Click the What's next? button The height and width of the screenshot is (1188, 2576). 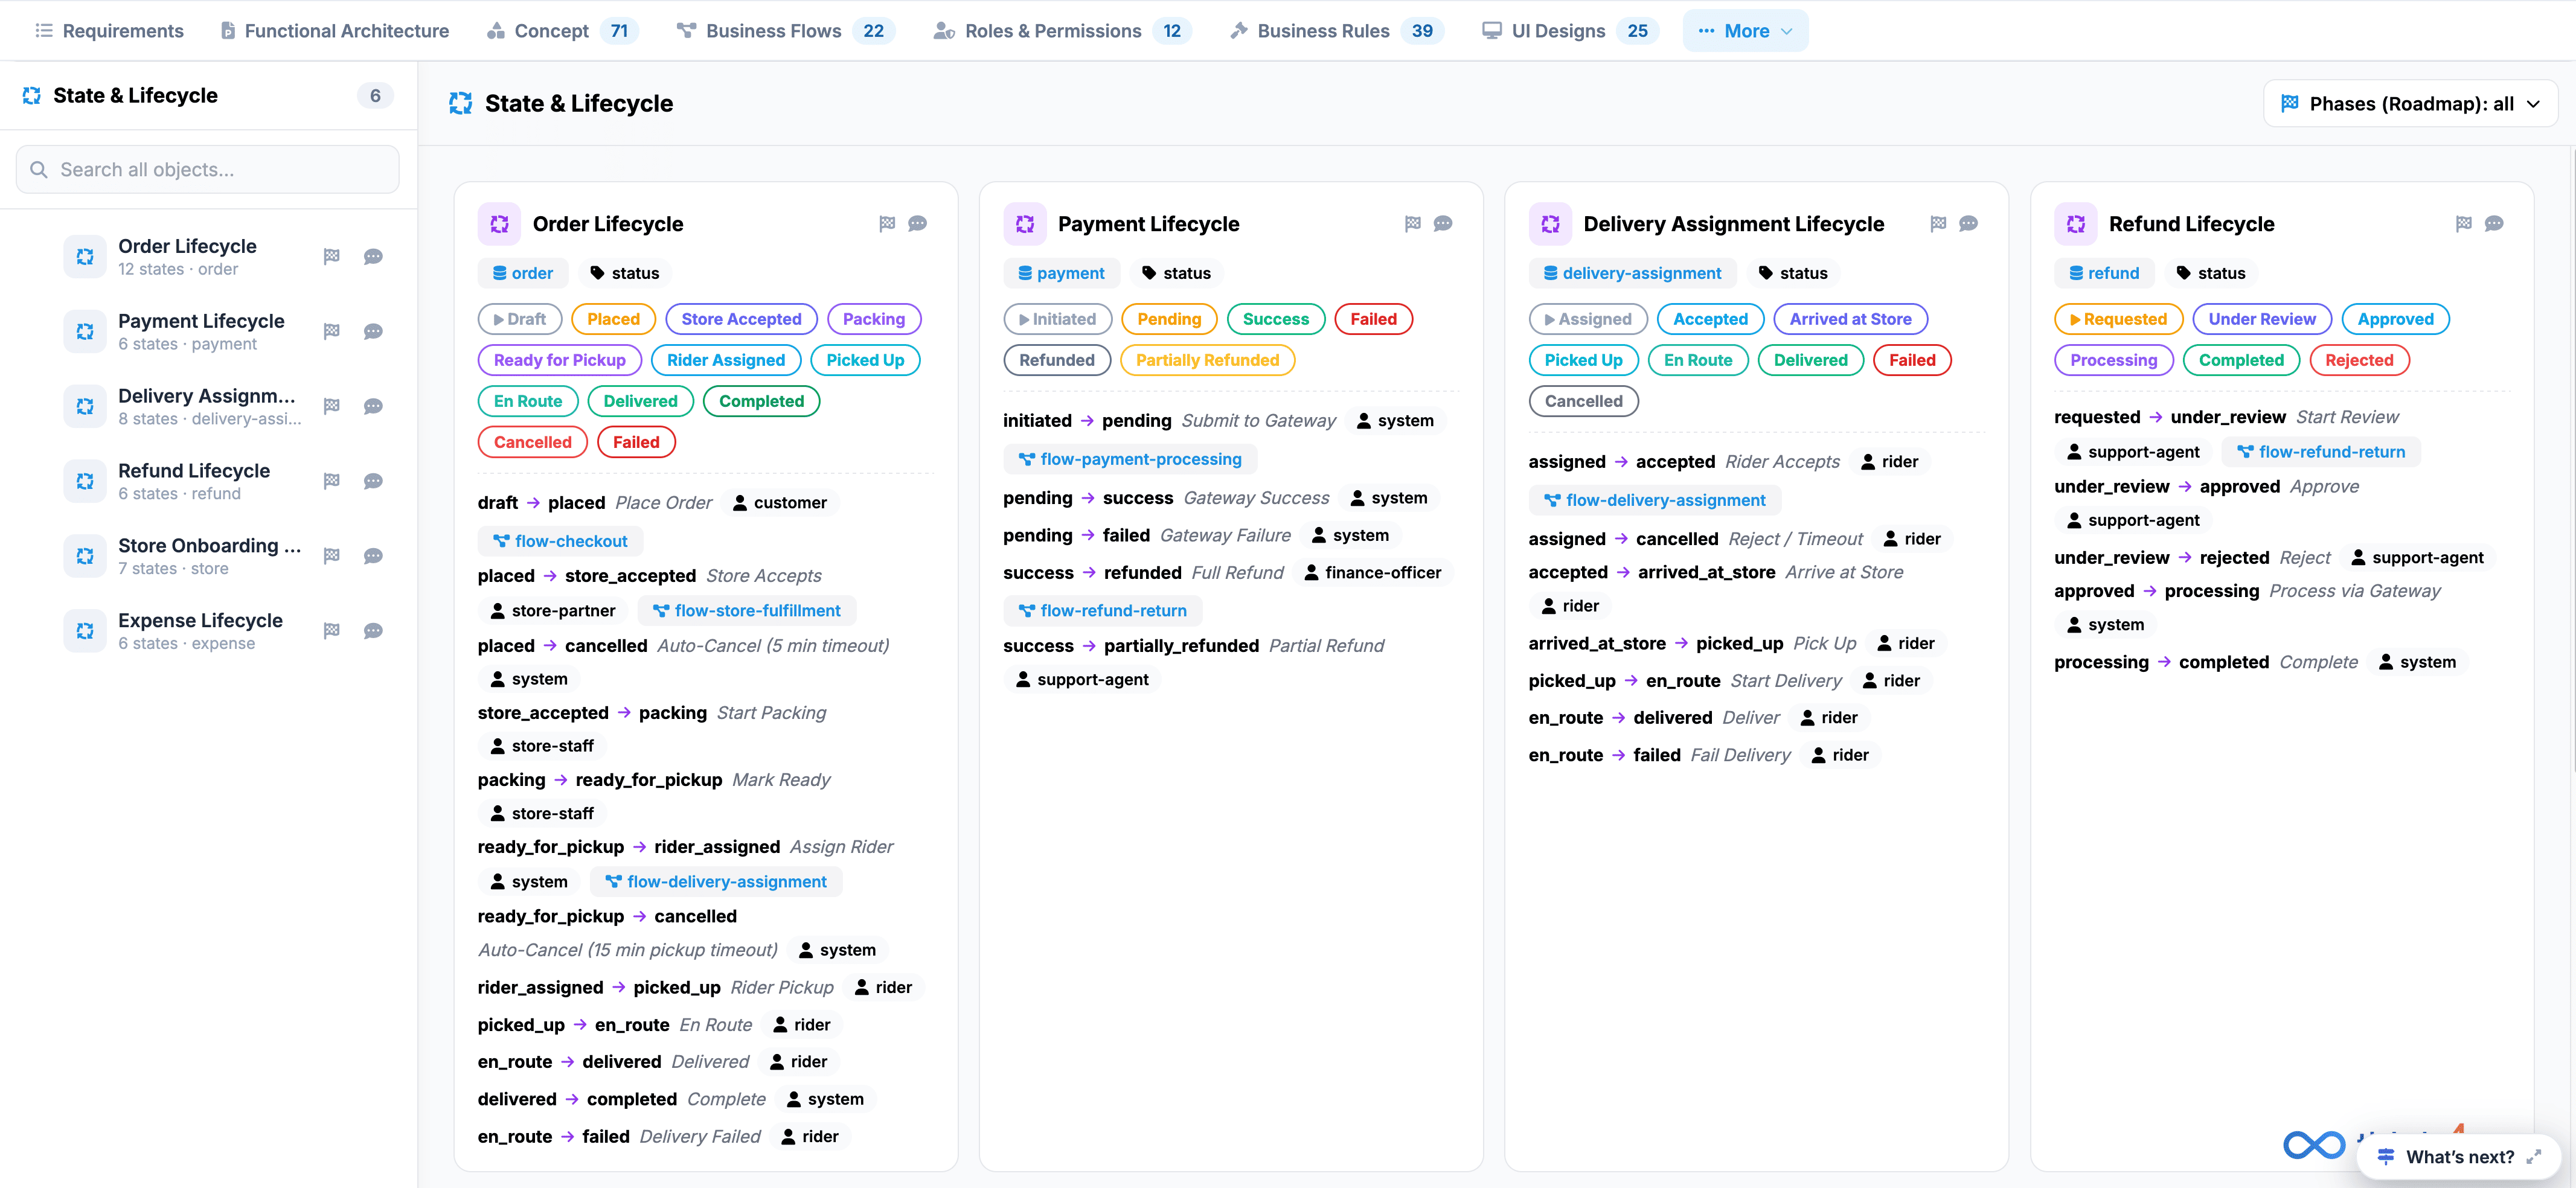(2459, 1157)
